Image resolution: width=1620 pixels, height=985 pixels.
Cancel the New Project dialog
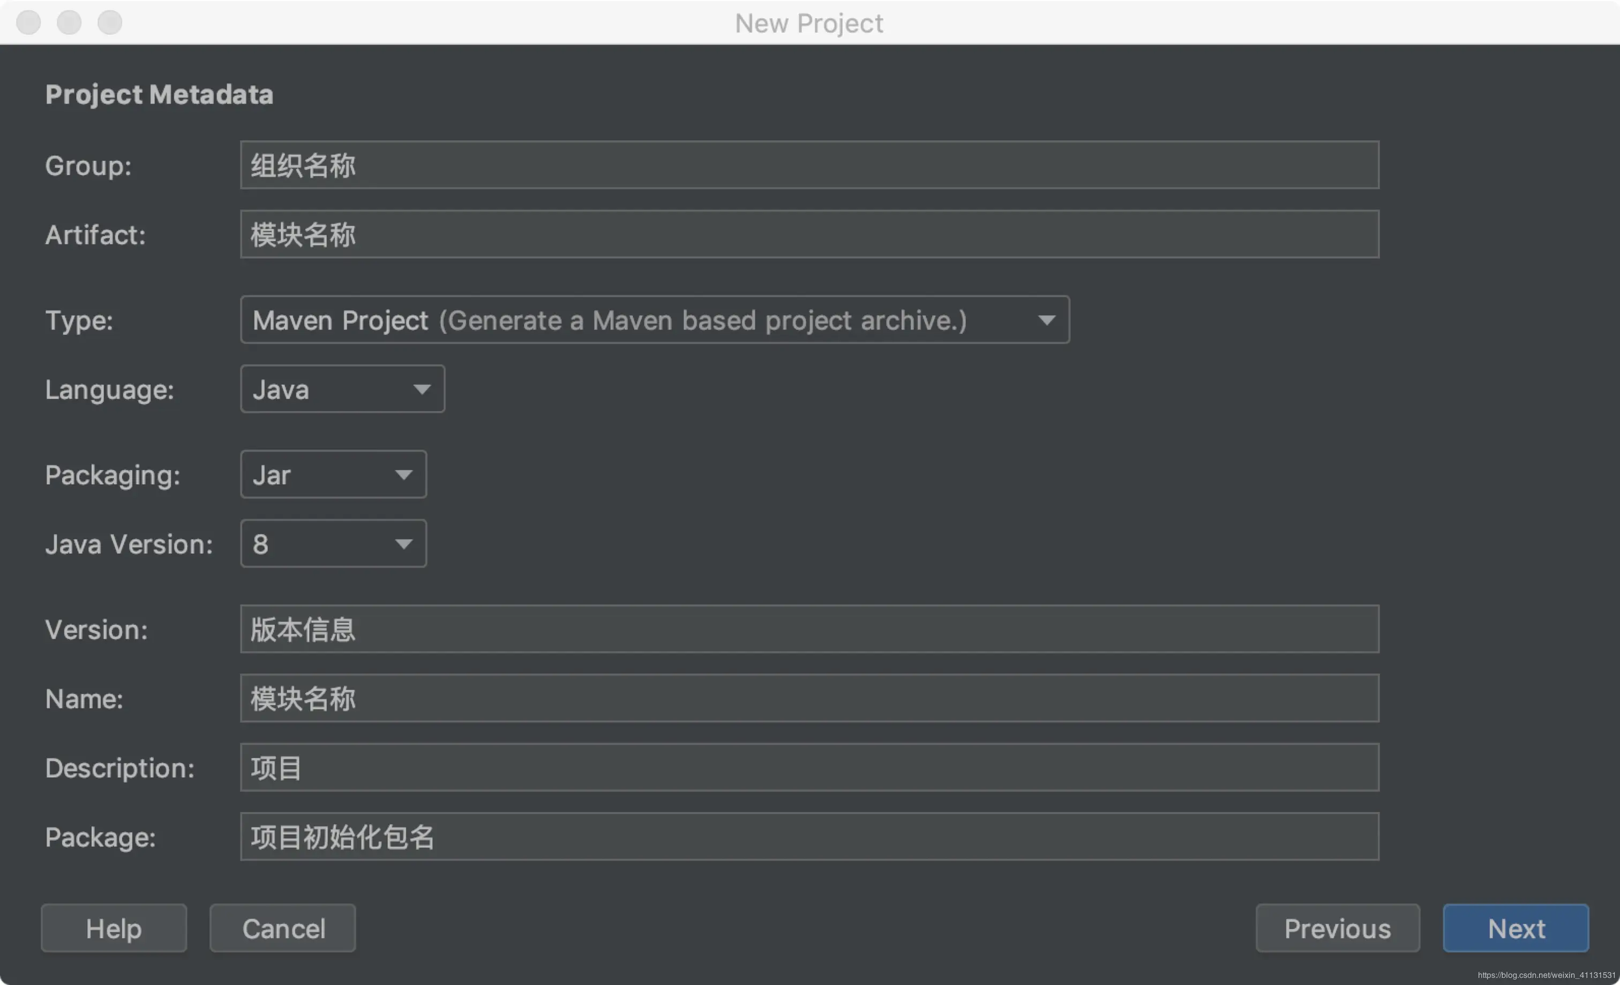point(283,928)
